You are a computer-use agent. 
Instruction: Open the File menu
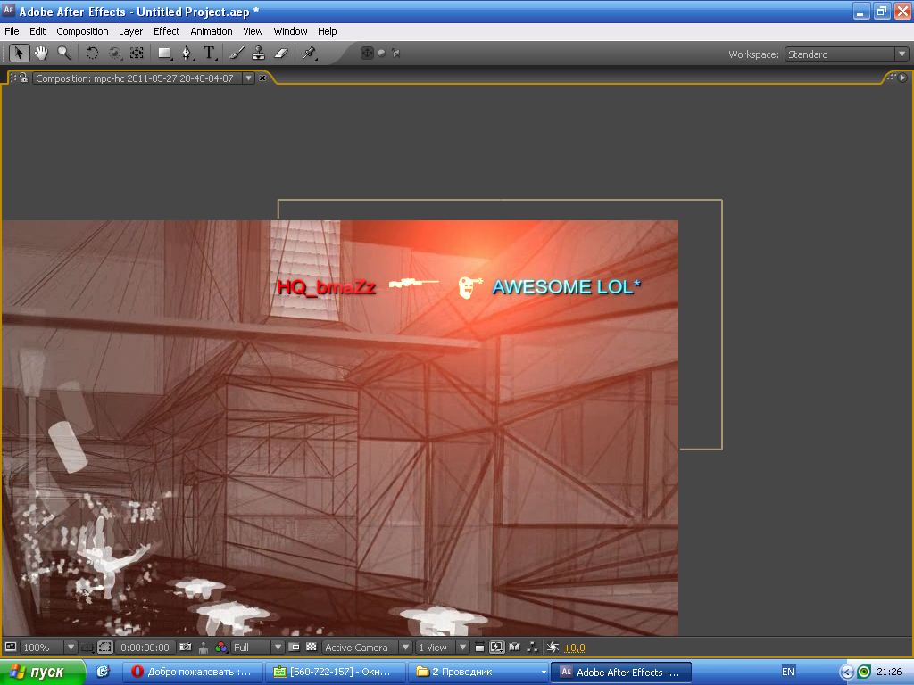point(12,31)
